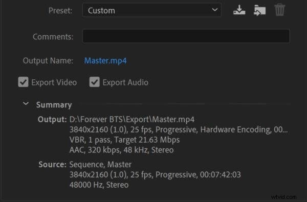
Task: Click the Export Video label text
Action: click(x=54, y=82)
